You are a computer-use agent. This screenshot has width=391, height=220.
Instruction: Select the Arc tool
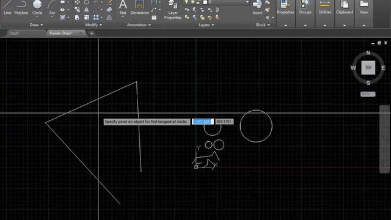coord(52,7)
